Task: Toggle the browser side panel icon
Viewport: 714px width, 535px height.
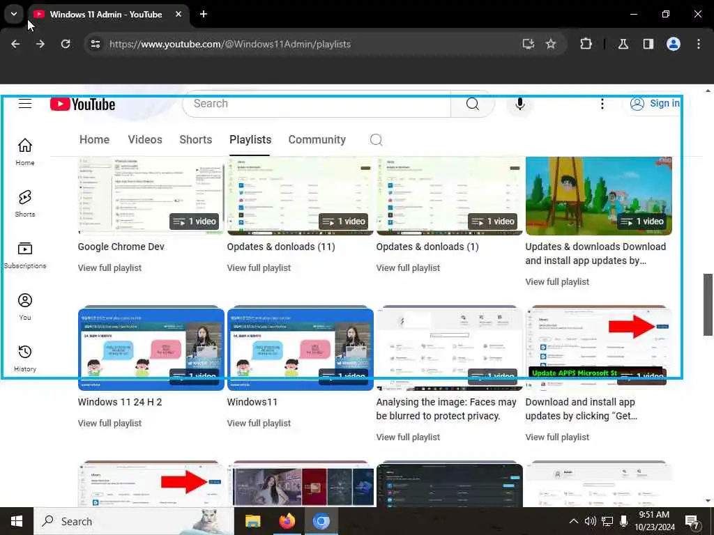Action: (648, 44)
